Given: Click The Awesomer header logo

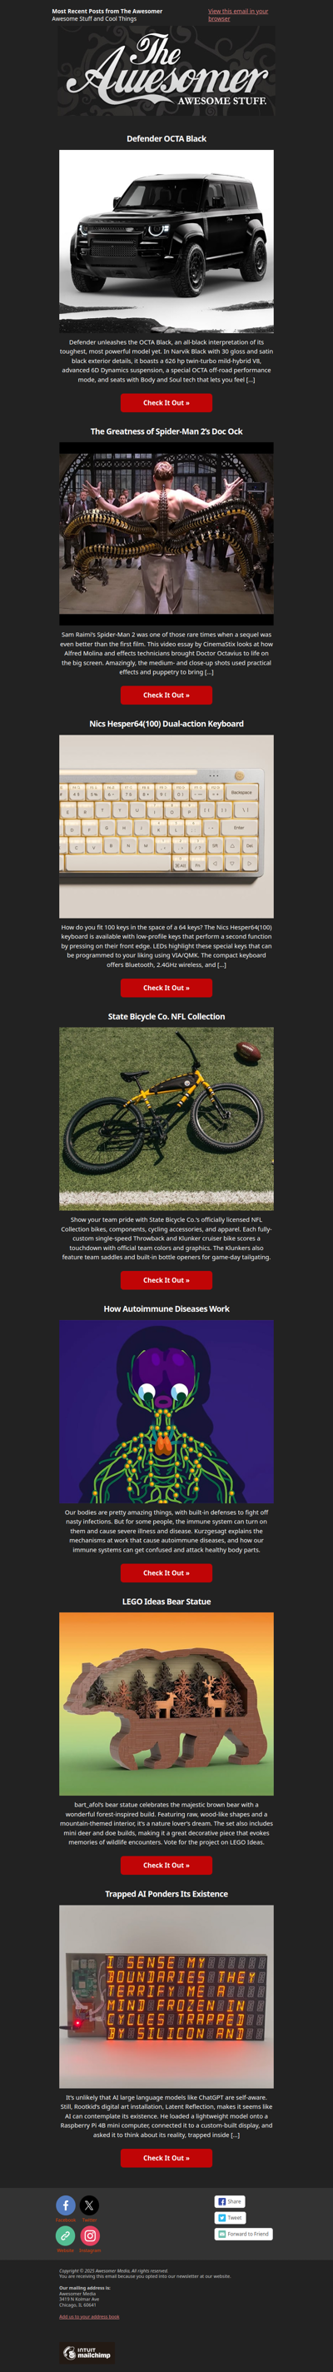Looking at the screenshot, I should point(166,71).
